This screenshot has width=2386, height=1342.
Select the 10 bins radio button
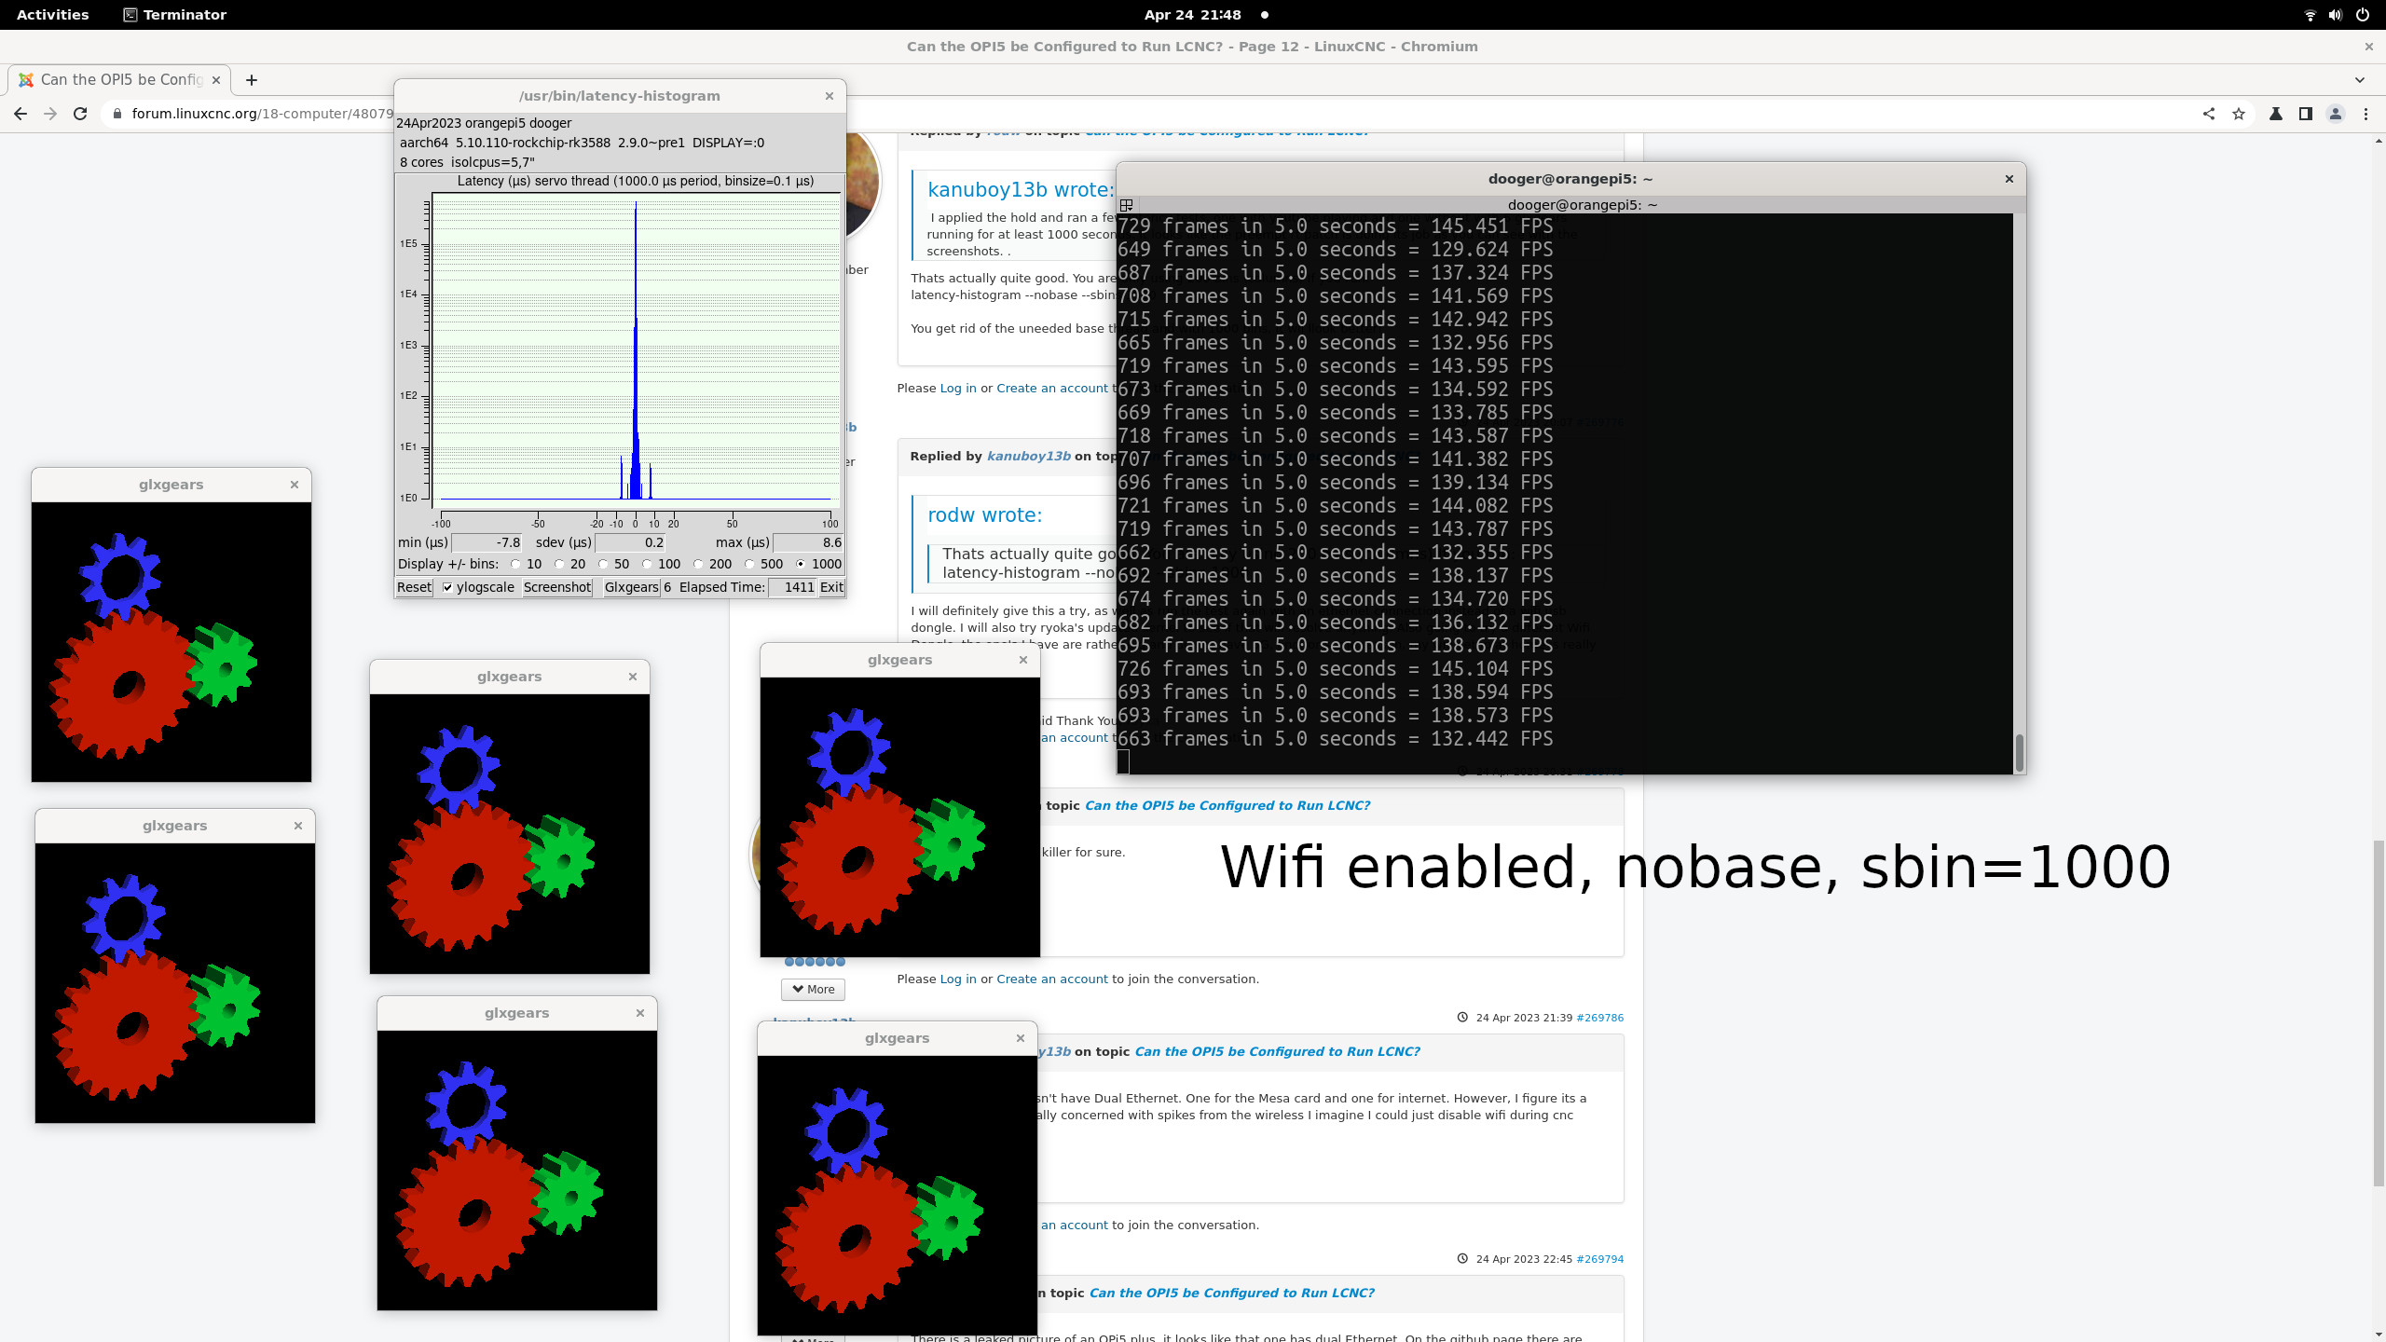tap(515, 564)
